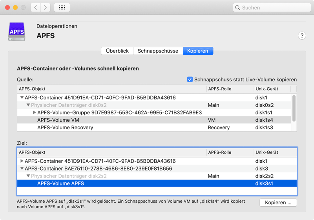Expand APFS-Volume-Gruppe 9D7E9987
The width and height of the screenshot is (314, 220).
pos(35,112)
